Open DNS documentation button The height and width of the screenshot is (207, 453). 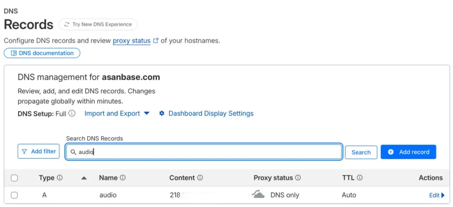[42, 53]
